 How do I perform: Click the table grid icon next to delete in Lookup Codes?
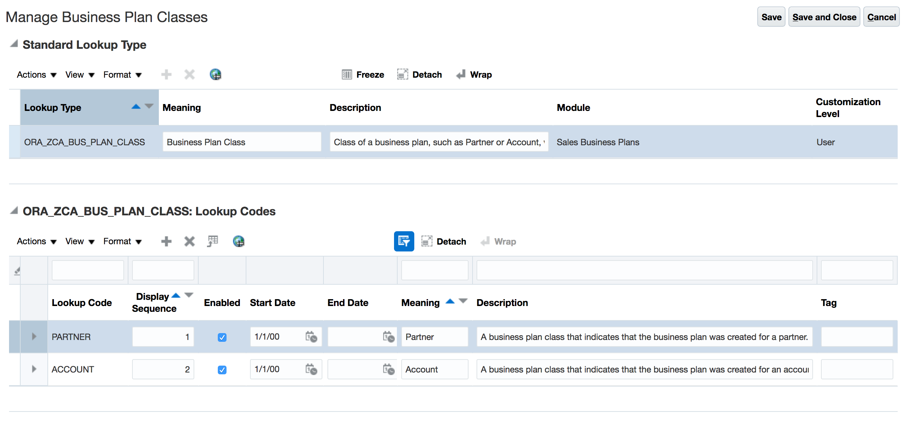pyautogui.click(x=213, y=241)
